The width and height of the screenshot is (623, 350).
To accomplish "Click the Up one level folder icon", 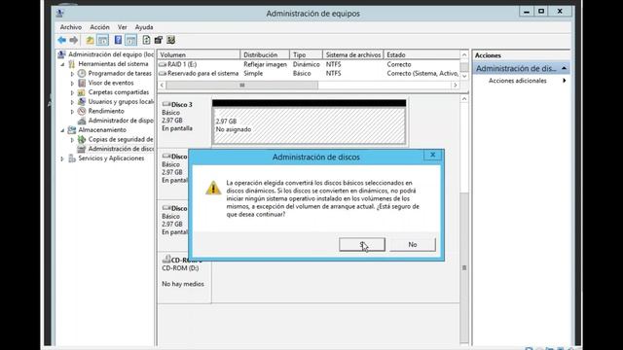I will click(x=91, y=40).
